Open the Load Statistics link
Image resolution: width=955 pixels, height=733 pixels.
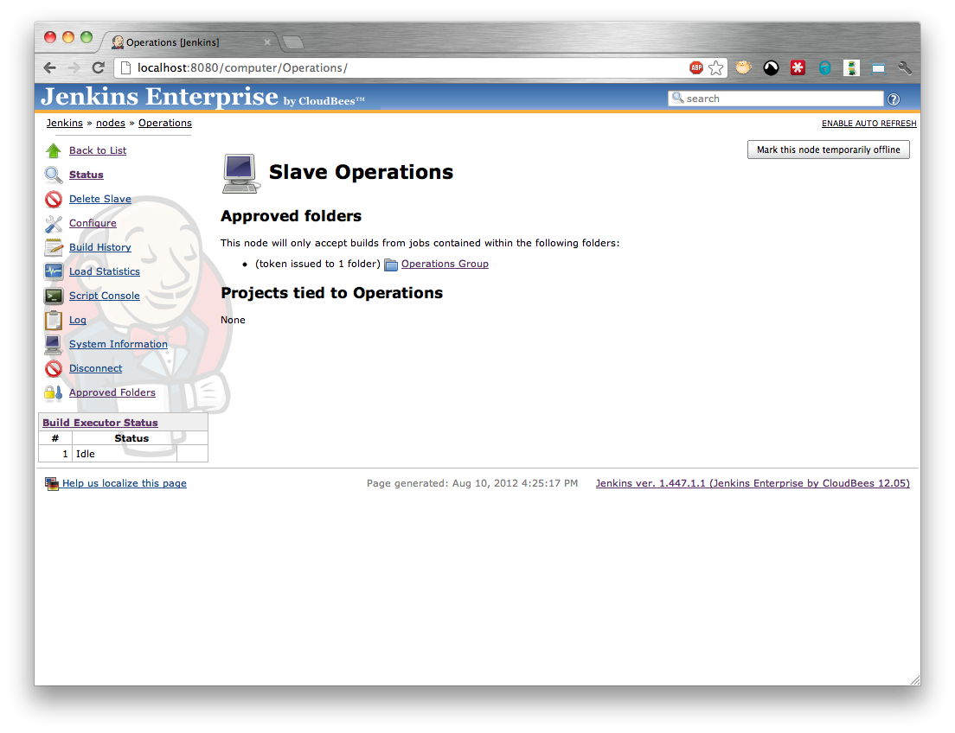(104, 271)
